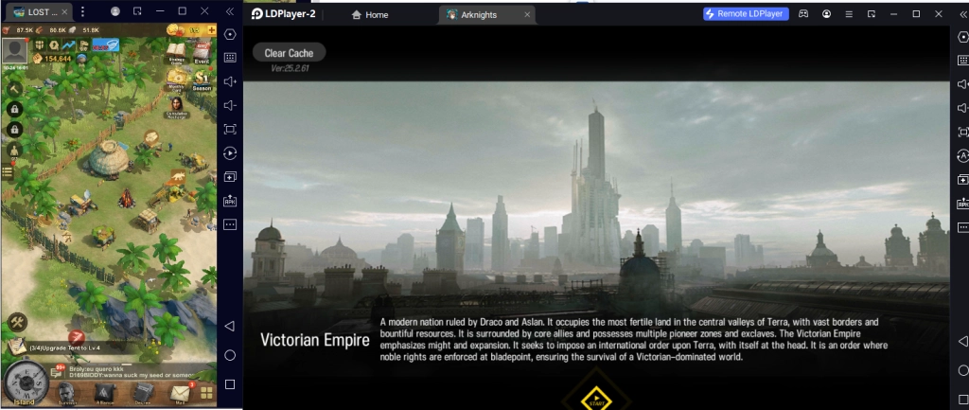The image size is (969, 410).
Task: Tap first locked queue slot
Action: point(15,110)
